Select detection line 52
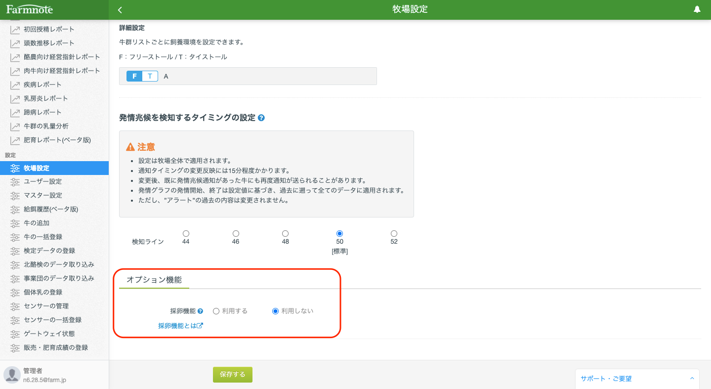The width and height of the screenshot is (711, 389). tap(394, 233)
